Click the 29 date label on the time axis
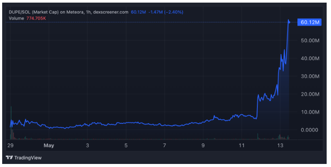331x167 pixels. [10, 146]
